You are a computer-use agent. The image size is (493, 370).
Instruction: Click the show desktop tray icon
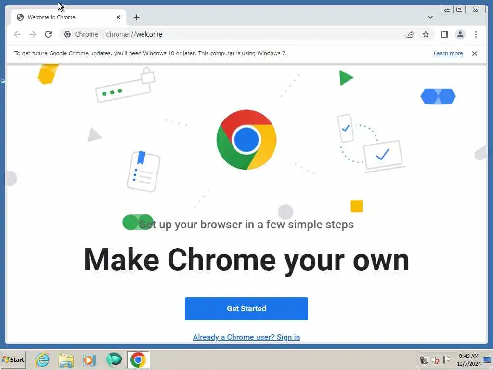pyautogui.click(x=488, y=360)
